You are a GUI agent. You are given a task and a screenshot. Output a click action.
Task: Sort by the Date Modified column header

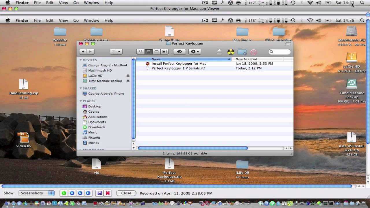tap(258, 59)
